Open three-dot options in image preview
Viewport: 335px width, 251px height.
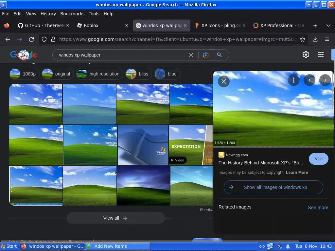[x=294, y=80]
